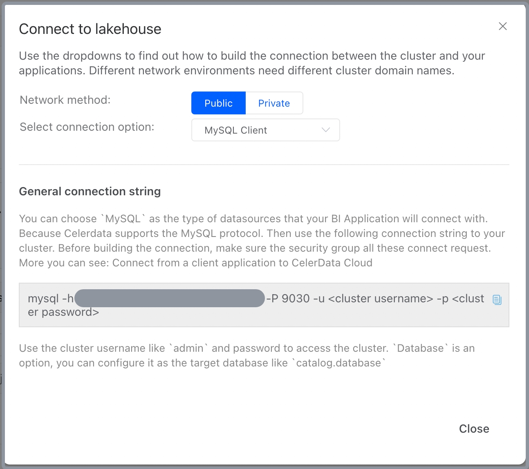Screen dimensions: 529x469
Task: Click the chevron arrow in connection dropdown
Action: tap(325, 130)
